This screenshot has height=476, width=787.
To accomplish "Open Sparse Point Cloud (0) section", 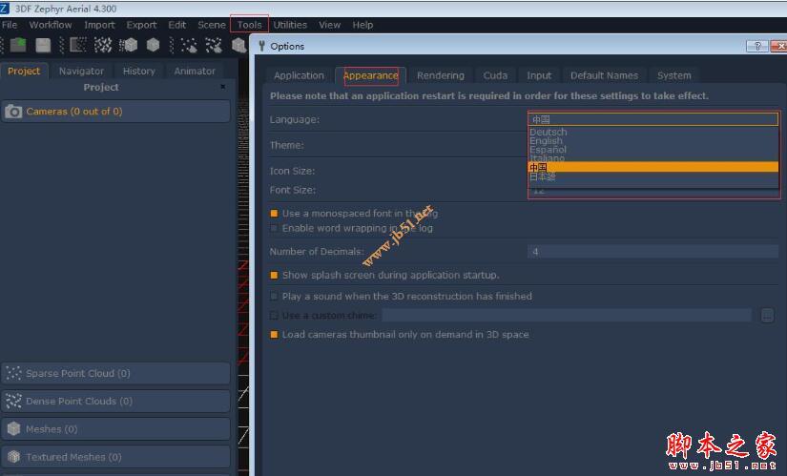I will coord(116,373).
